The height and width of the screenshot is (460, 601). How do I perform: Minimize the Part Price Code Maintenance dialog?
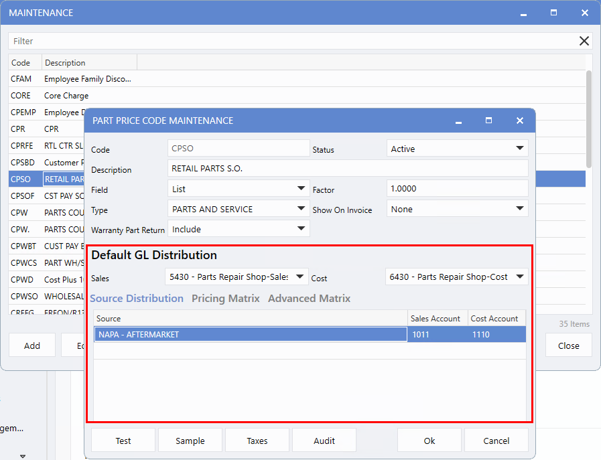pos(458,121)
